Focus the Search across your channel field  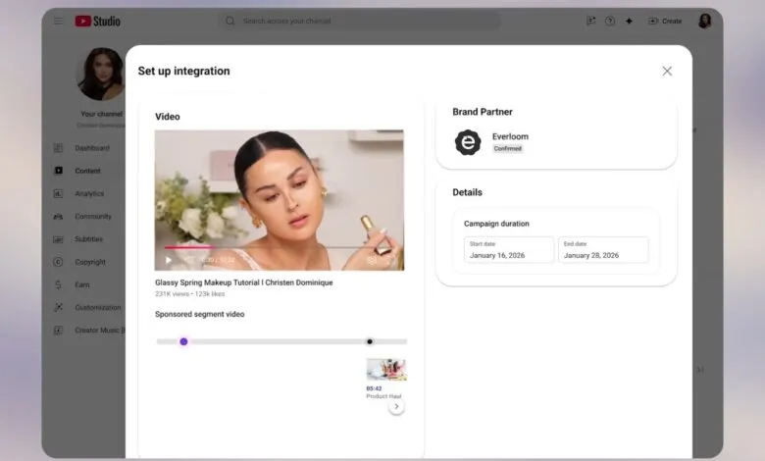tap(360, 21)
